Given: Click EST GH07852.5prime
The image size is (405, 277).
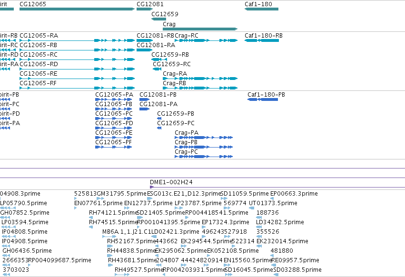Looking at the screenshot, I should pyautogui.click(x=25, y=213).
